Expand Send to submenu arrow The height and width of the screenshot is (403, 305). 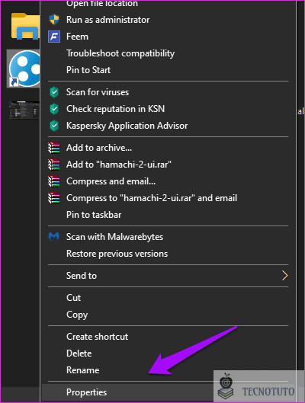click(284, 276)
